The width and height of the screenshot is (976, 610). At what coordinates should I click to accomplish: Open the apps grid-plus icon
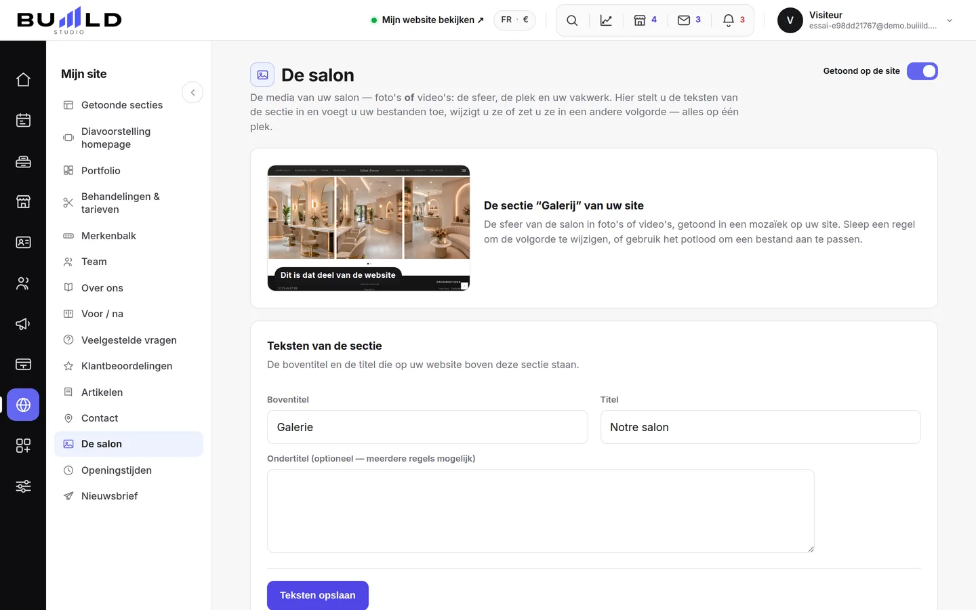coord(23,445)
